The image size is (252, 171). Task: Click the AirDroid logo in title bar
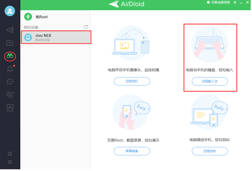127,4
